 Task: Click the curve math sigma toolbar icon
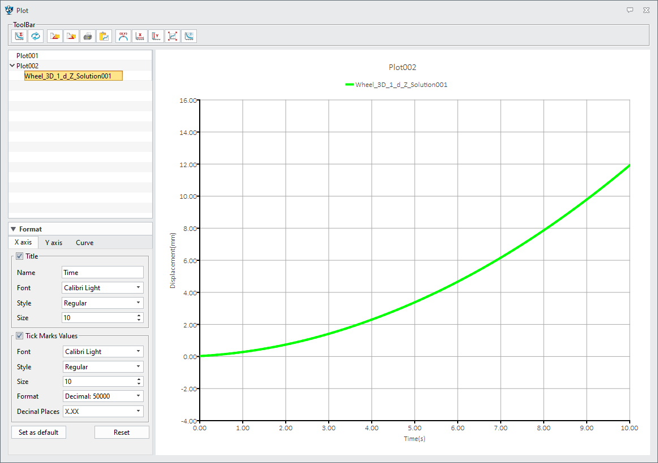click(x=19, y=37)
